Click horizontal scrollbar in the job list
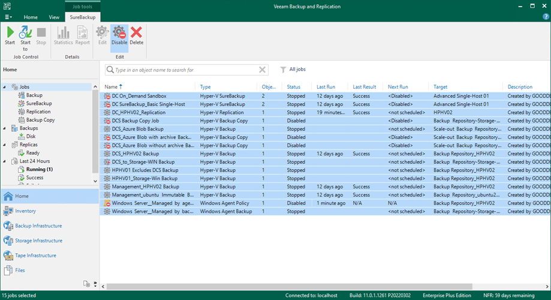Viewport: 551px width, 300px height. click(x=289, y=286)
